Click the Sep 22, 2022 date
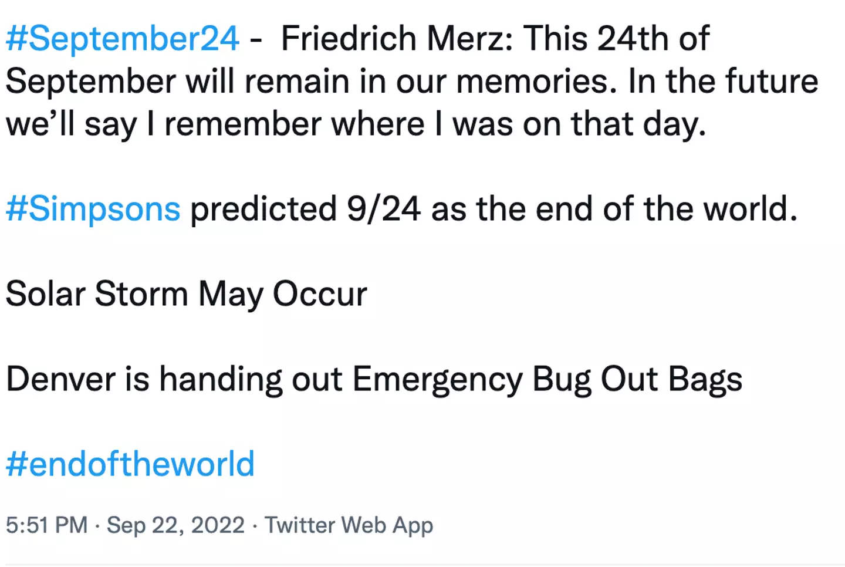 tap(175, 525)
